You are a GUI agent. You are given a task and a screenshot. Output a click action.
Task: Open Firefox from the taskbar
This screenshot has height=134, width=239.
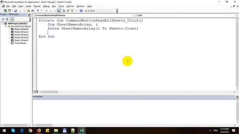coord(39,131)
